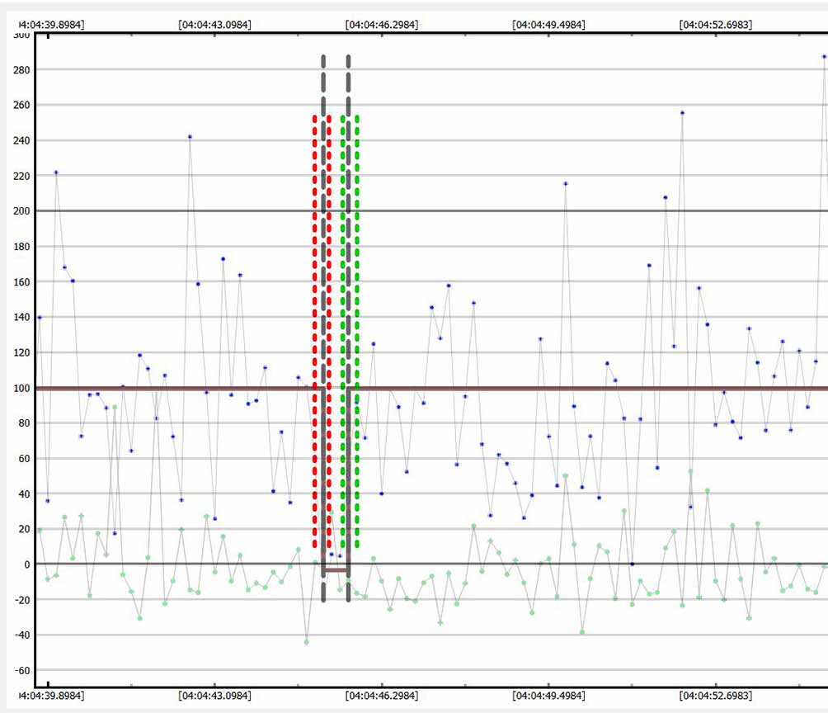
Task: Click the top [04:04:46.2984] timestamp label
Action: coord(381,25)
